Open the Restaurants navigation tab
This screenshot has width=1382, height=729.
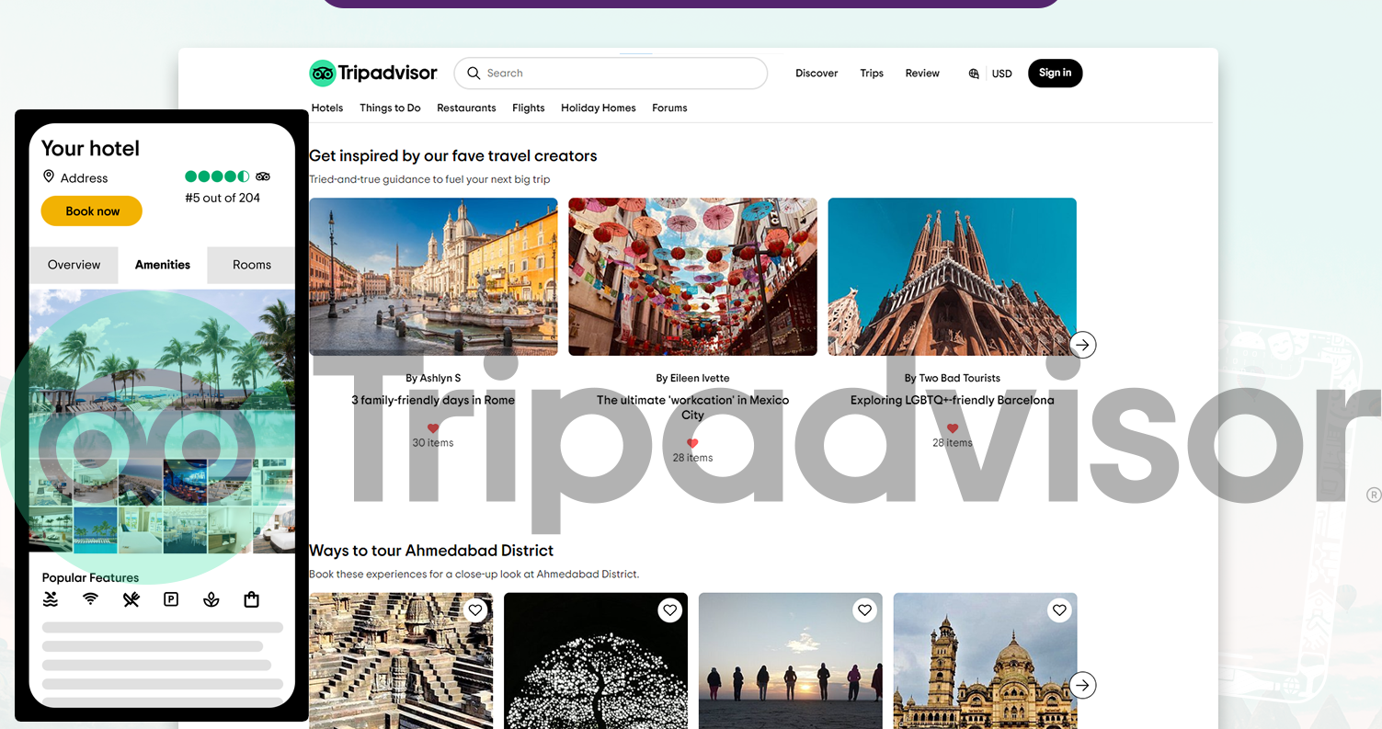pos(466,108)
